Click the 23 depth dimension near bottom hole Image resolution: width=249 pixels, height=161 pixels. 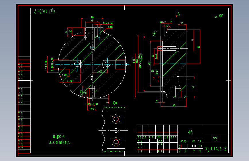(82, 92)
